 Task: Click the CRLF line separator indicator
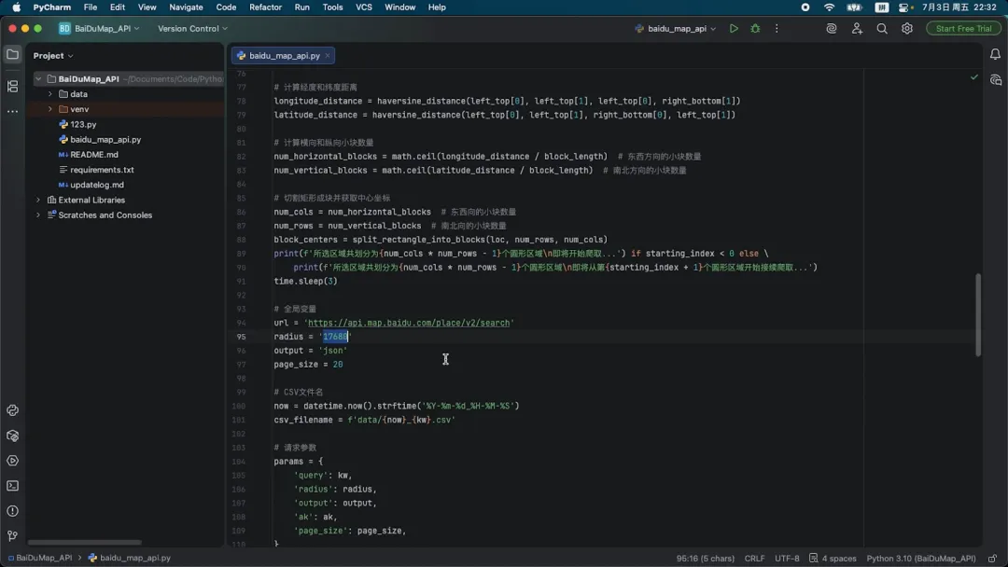pyautogui.click(x=754, y=558)
